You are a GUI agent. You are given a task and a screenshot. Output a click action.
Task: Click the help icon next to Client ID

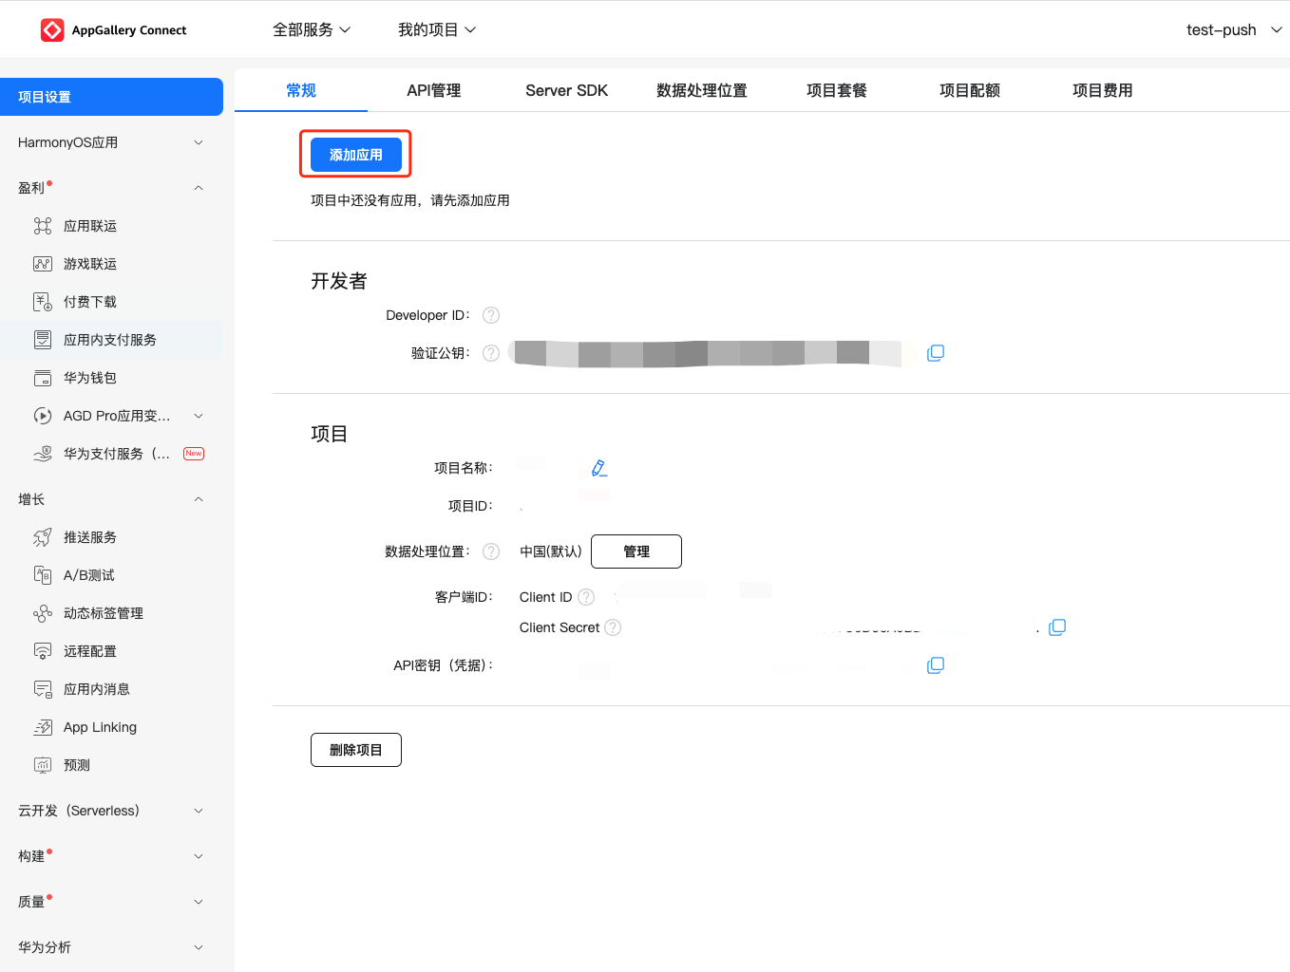pos(586,597)
